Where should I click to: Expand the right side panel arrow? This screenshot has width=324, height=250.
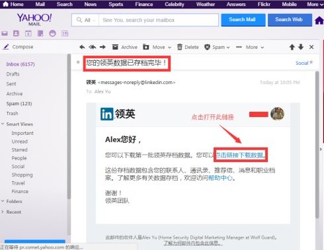(321, 149)
